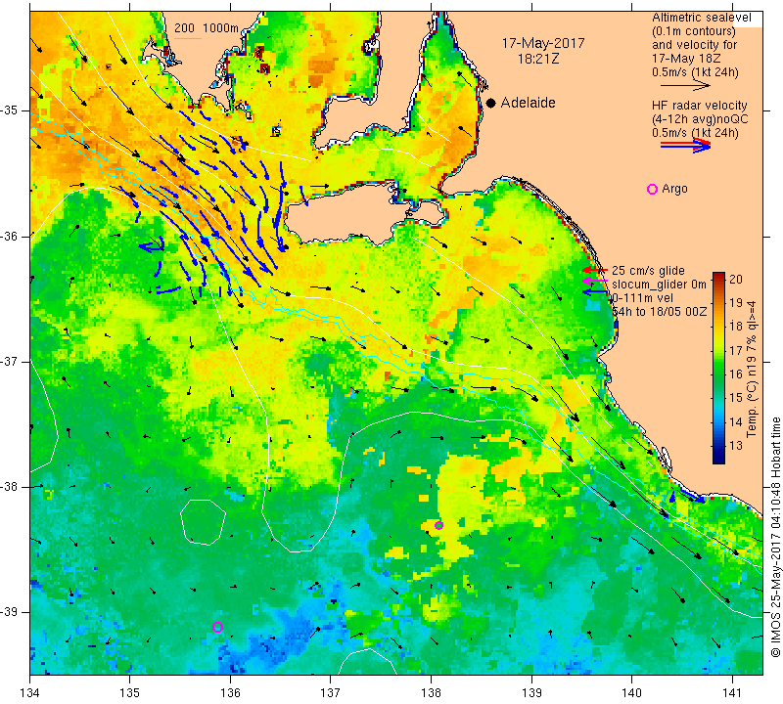Click the colorbar value '20'
The width and height of the screenshot is (783, 704).
(x=736, y=279)
